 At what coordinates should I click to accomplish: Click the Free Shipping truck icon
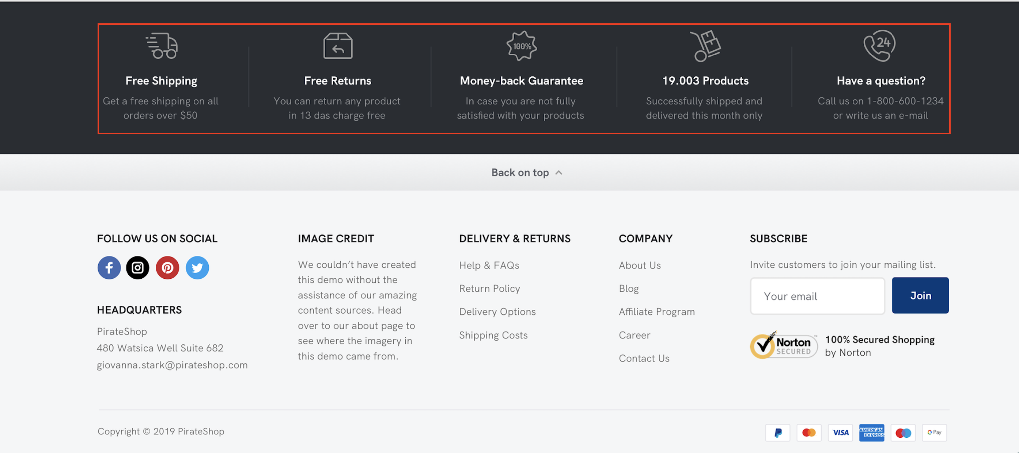point(162,46)
